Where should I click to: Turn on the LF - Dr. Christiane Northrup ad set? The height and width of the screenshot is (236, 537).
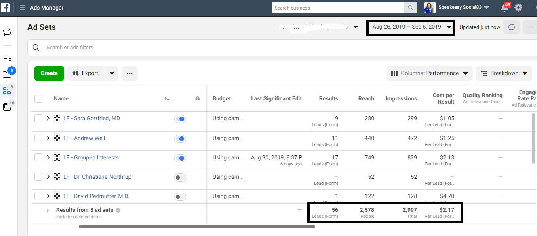coord(180,177)
